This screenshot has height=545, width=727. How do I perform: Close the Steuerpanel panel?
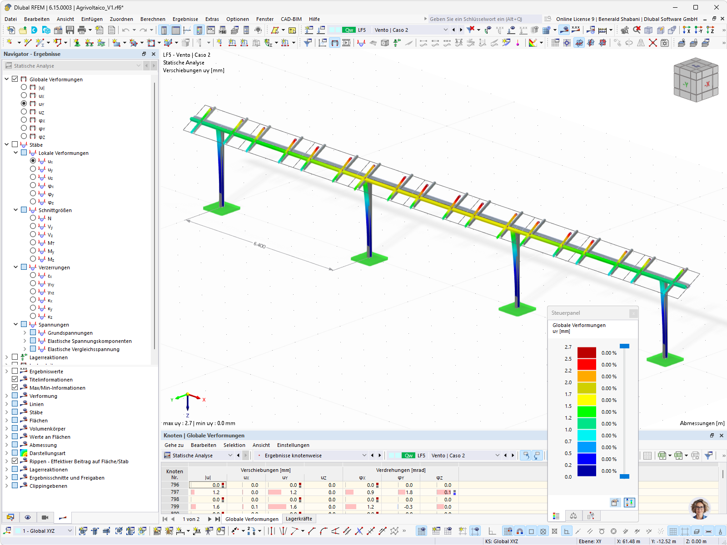pyautogui.click(x=633, y=313)
